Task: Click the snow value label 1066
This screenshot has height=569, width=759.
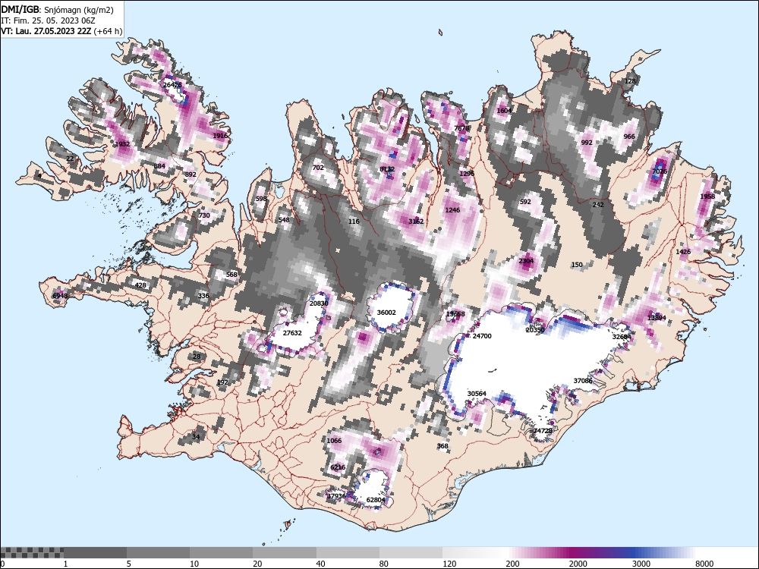Action: coord(334,441)
